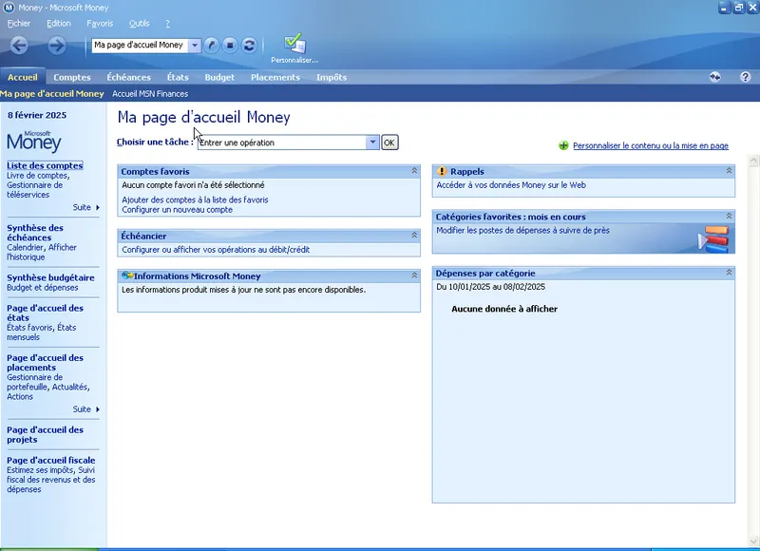This screenshot has width=760, height=551.
Task: Stop loading with the stop button
Action: pyautogui.click(x=230, y=45)
